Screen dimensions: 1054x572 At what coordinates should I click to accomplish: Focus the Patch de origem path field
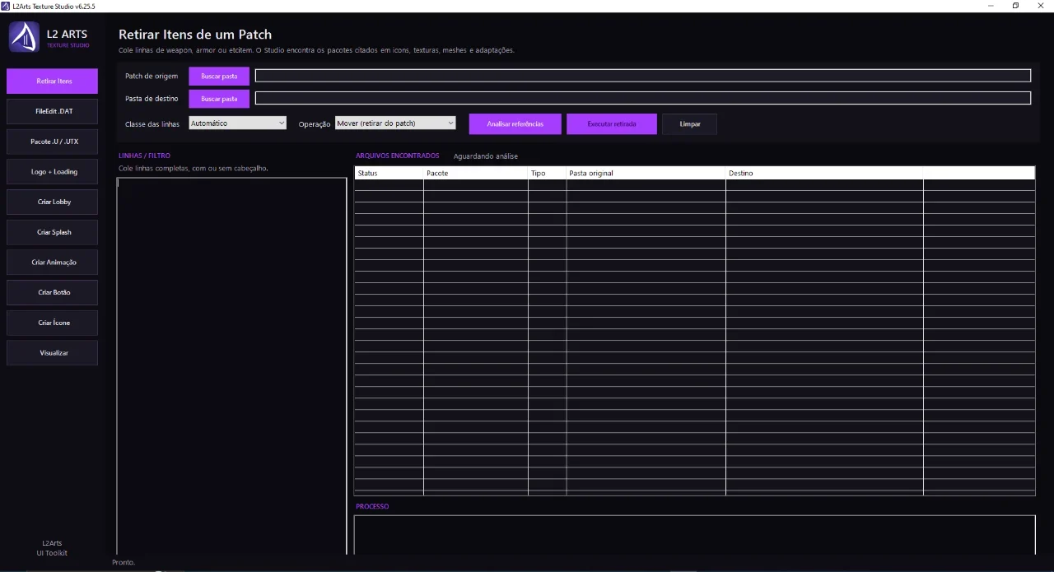click(x=643, y=76)
